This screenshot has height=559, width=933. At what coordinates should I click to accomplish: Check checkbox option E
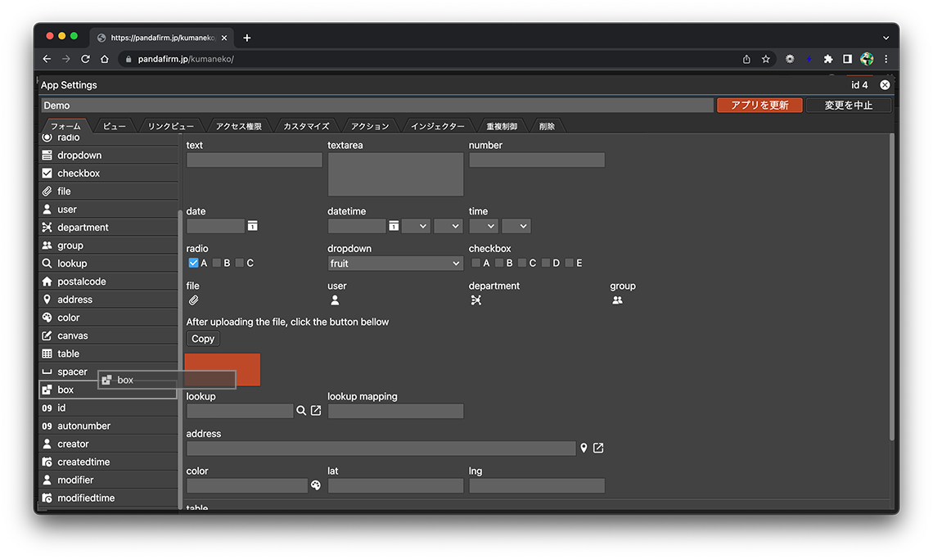coord(569,263)
